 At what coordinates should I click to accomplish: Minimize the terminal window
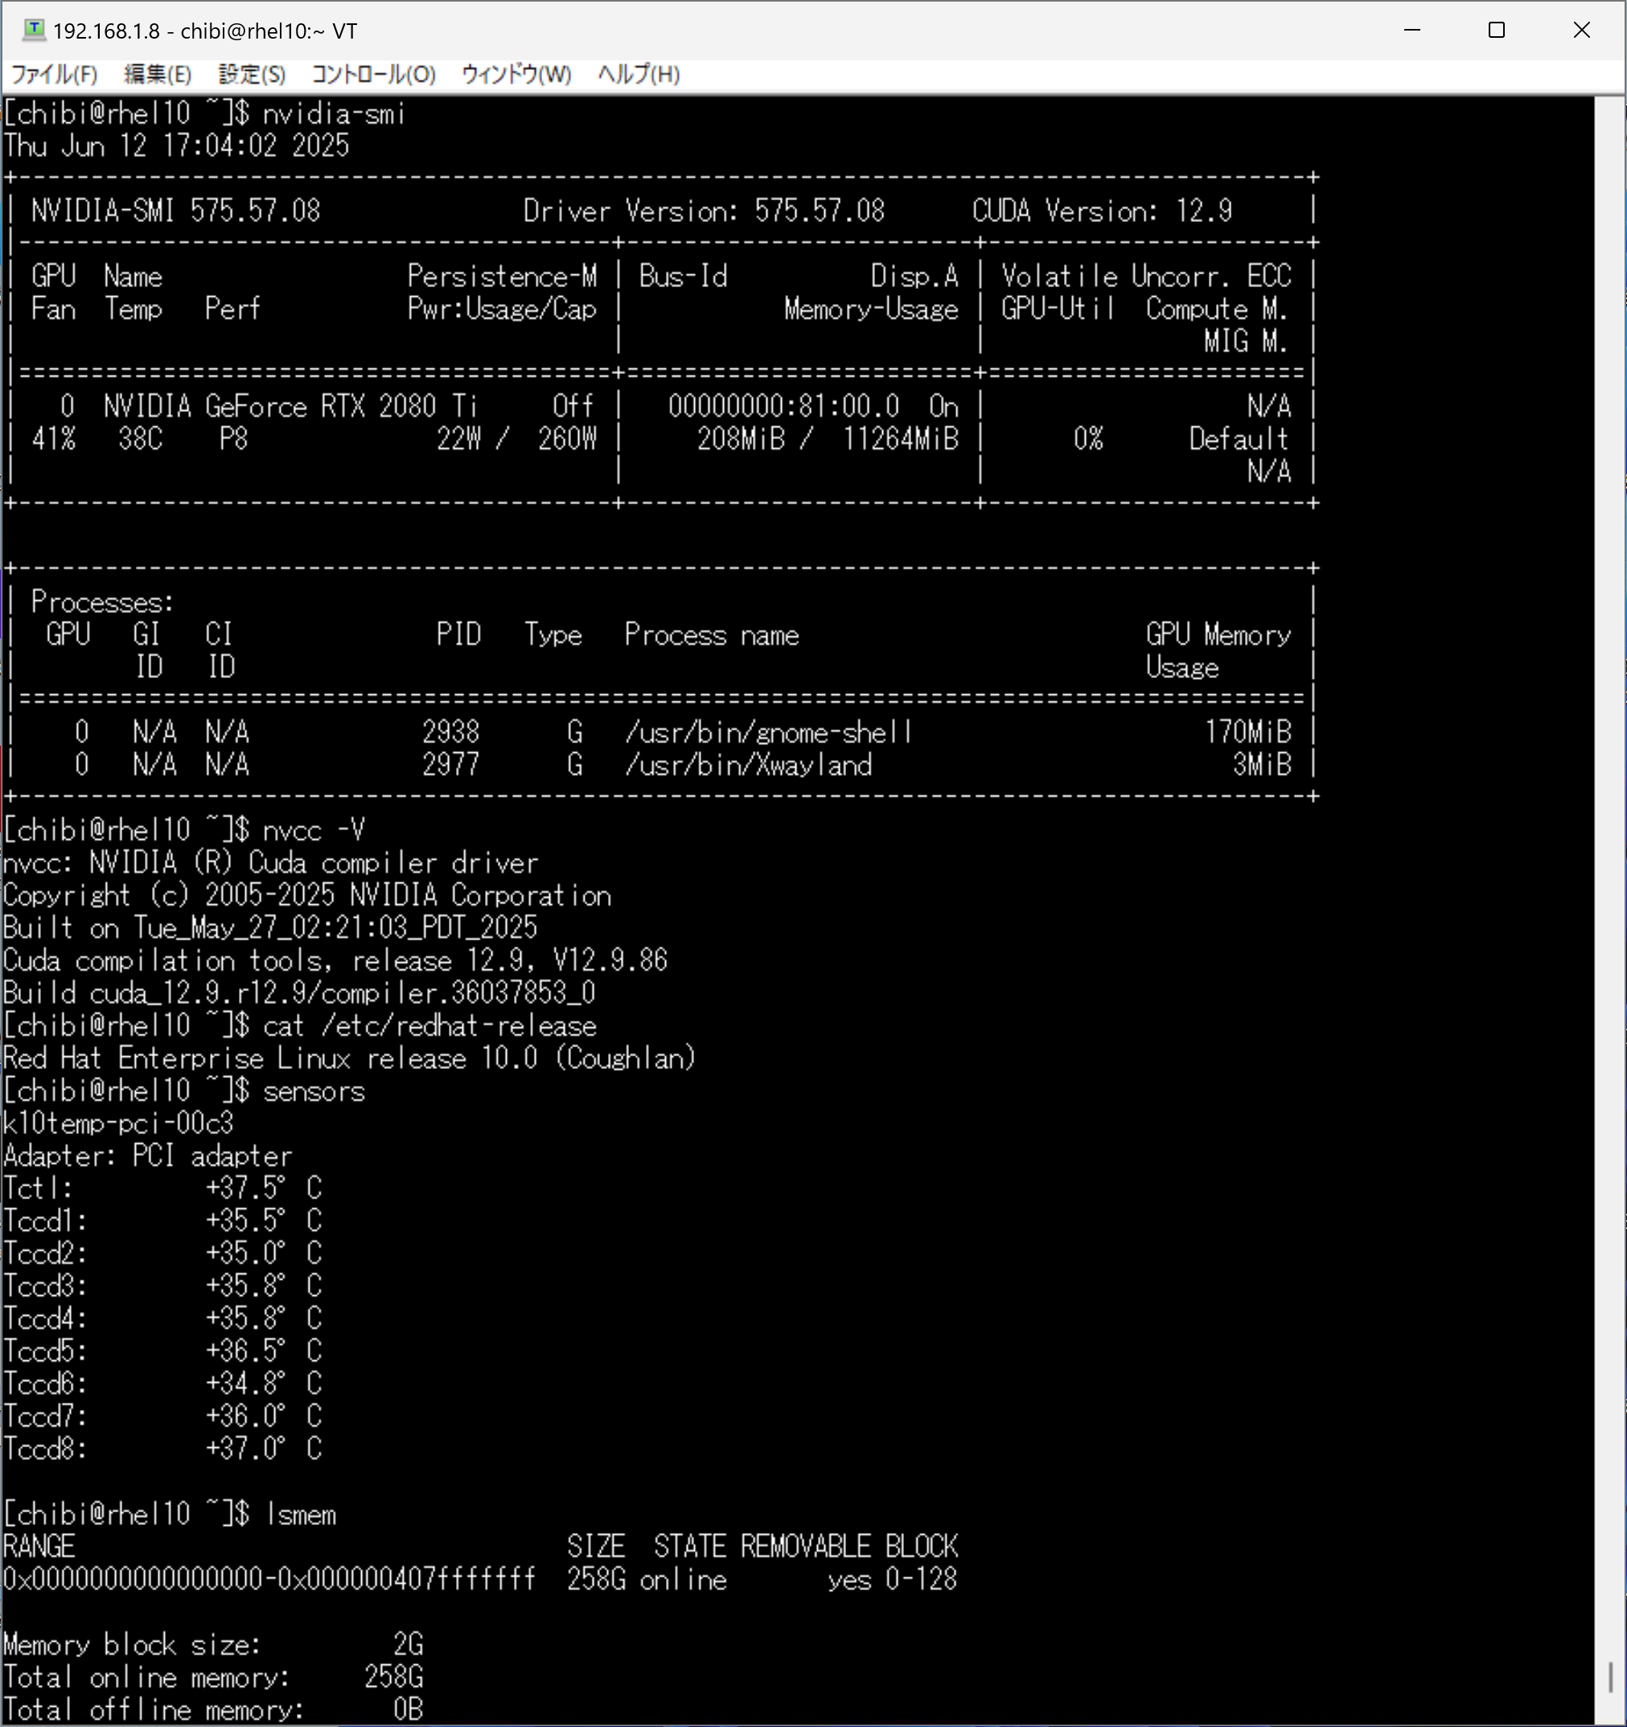click(x=1412, y=31)
